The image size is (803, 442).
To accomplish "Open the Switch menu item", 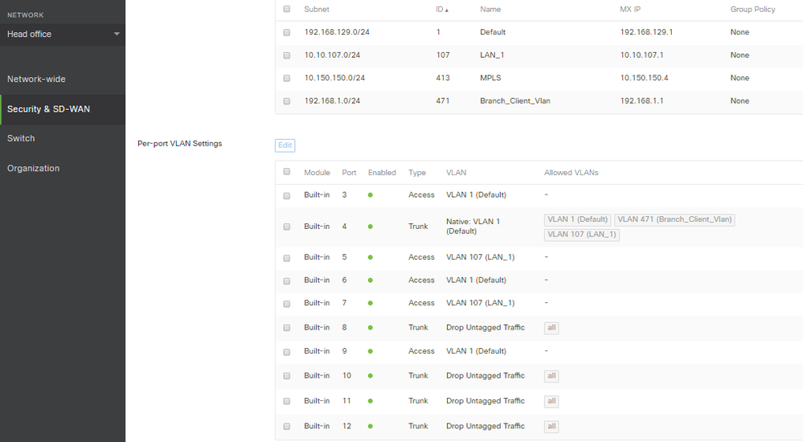I will (x=21, y=138).
